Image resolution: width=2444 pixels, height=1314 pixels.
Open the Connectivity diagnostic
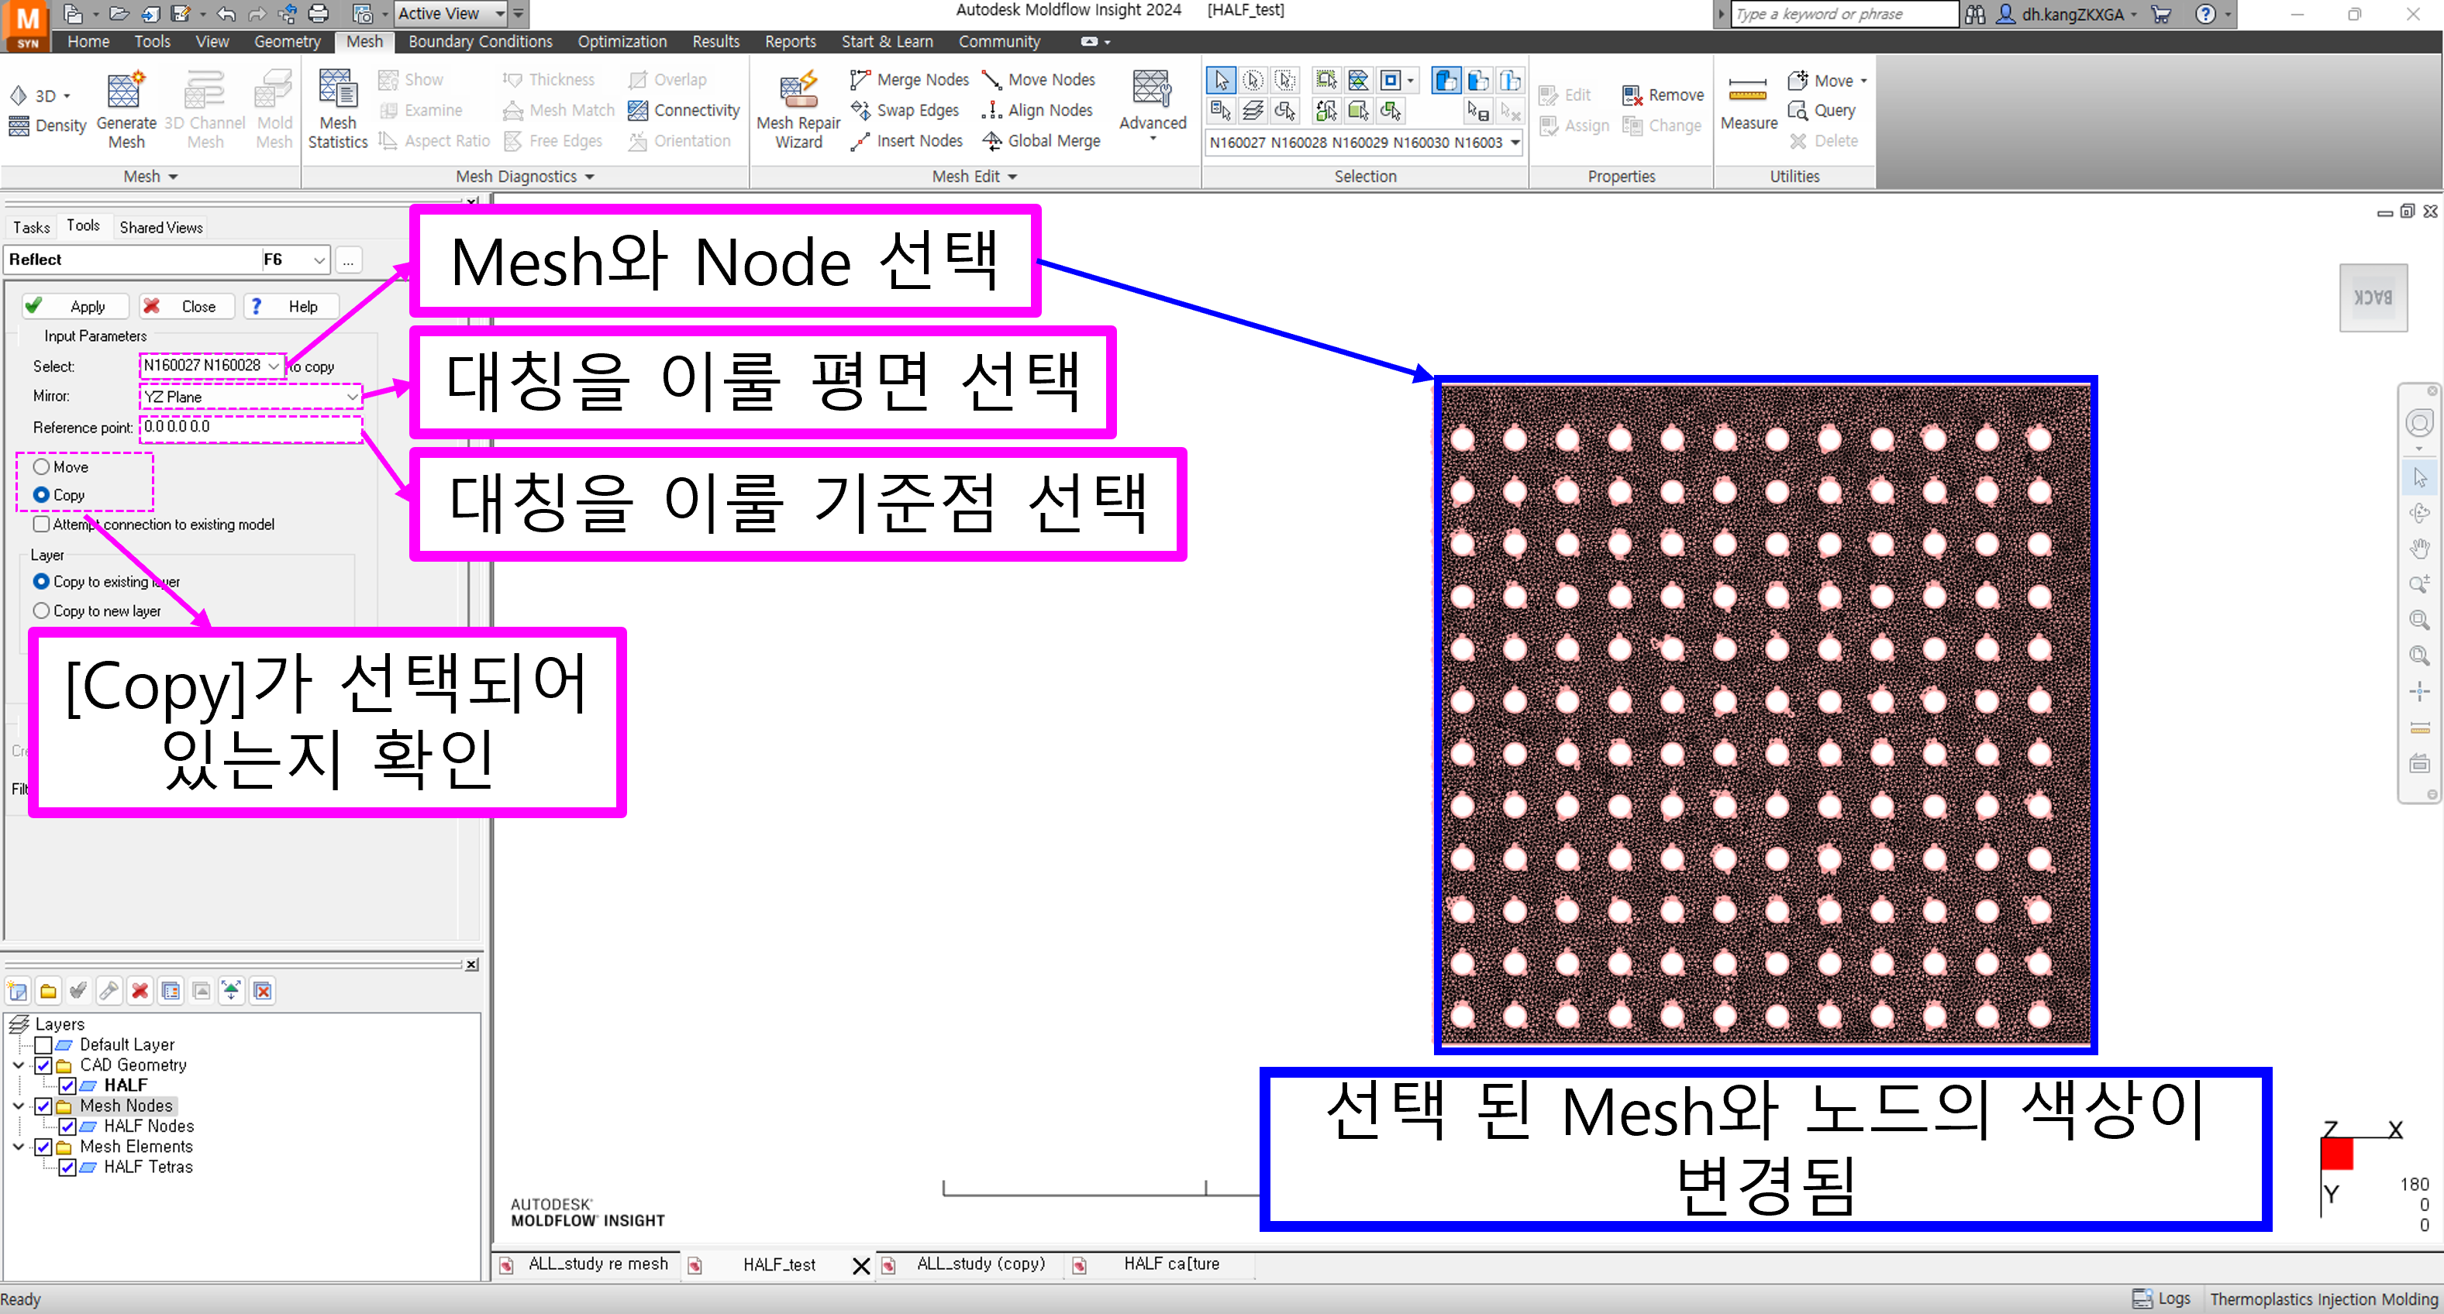click(683, 110)
